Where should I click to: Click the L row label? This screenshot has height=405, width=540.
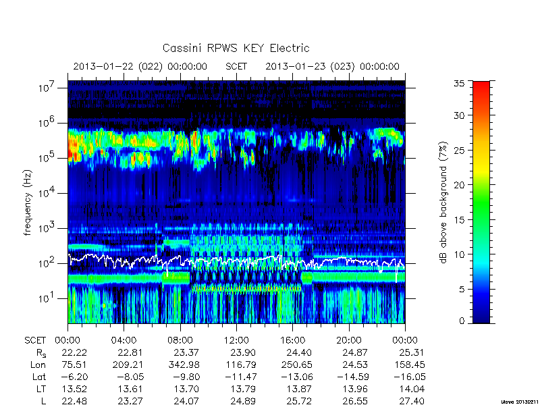click(x=43, y=401)
